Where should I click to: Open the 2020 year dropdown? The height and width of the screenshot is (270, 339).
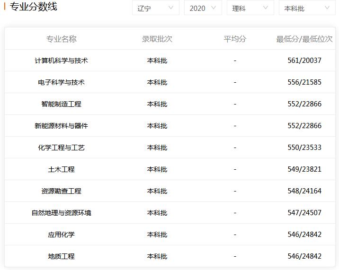pos(203,8)
